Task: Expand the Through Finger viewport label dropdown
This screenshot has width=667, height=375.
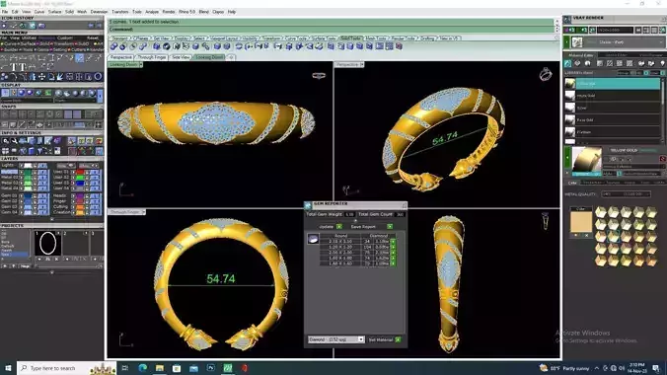Action: [143, 211]
